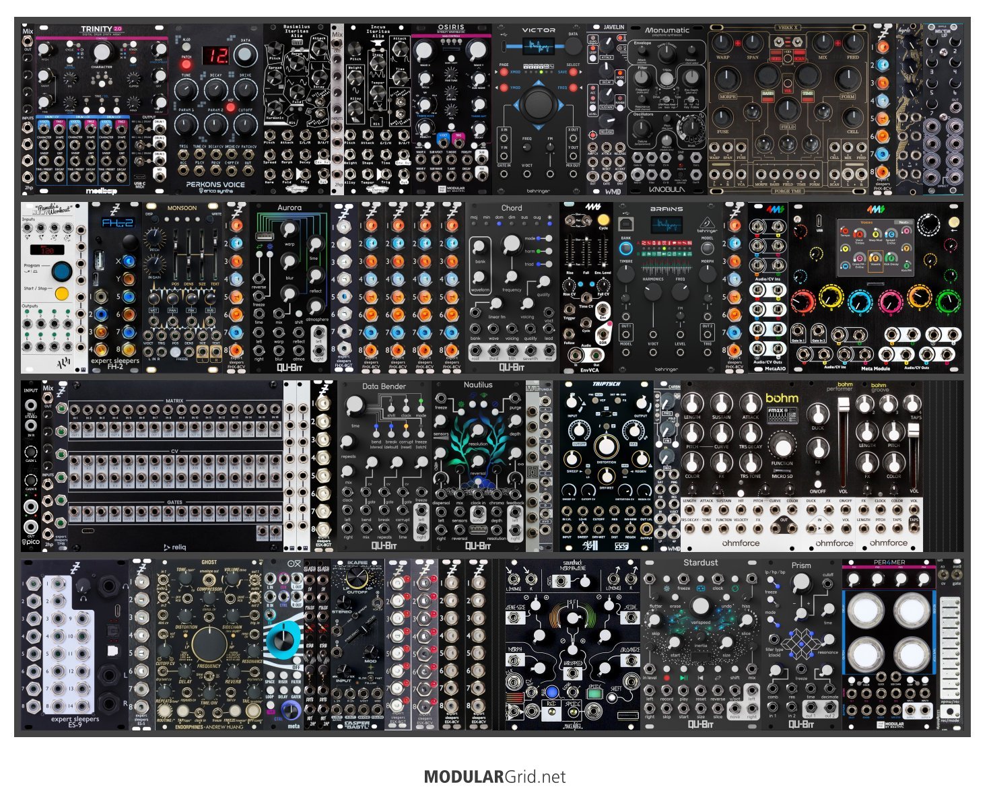The image size is (991, 791).
Task: Click the DATA knob on Behringer Victor
Action: 572,46
